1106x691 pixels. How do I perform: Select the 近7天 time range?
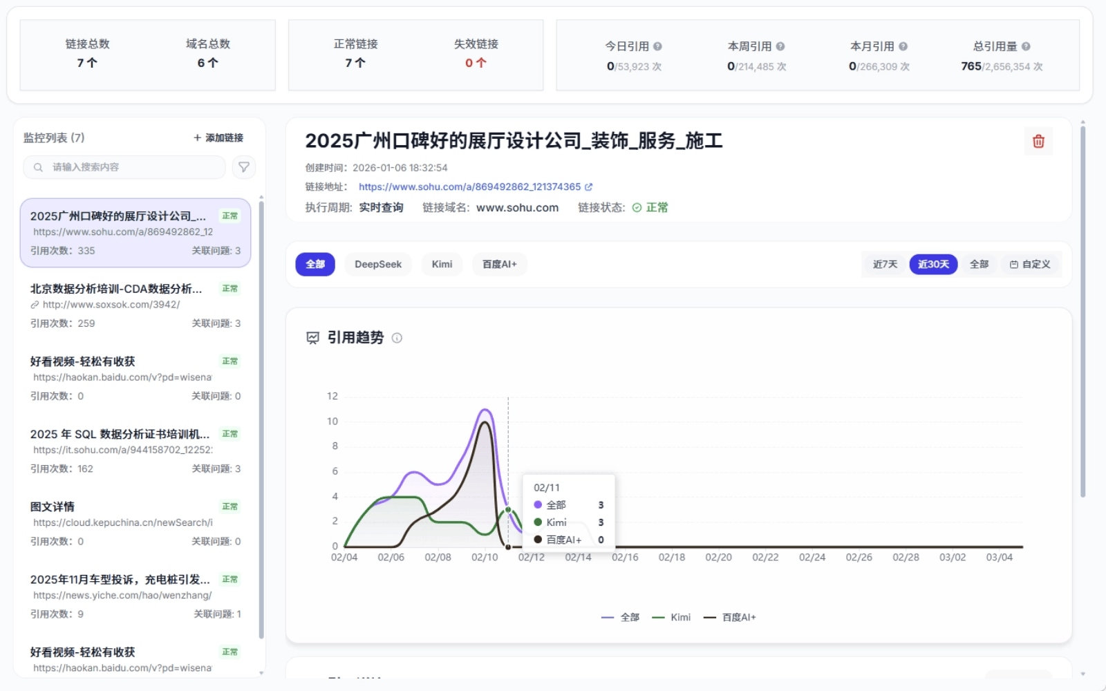[x=884, y=264]
